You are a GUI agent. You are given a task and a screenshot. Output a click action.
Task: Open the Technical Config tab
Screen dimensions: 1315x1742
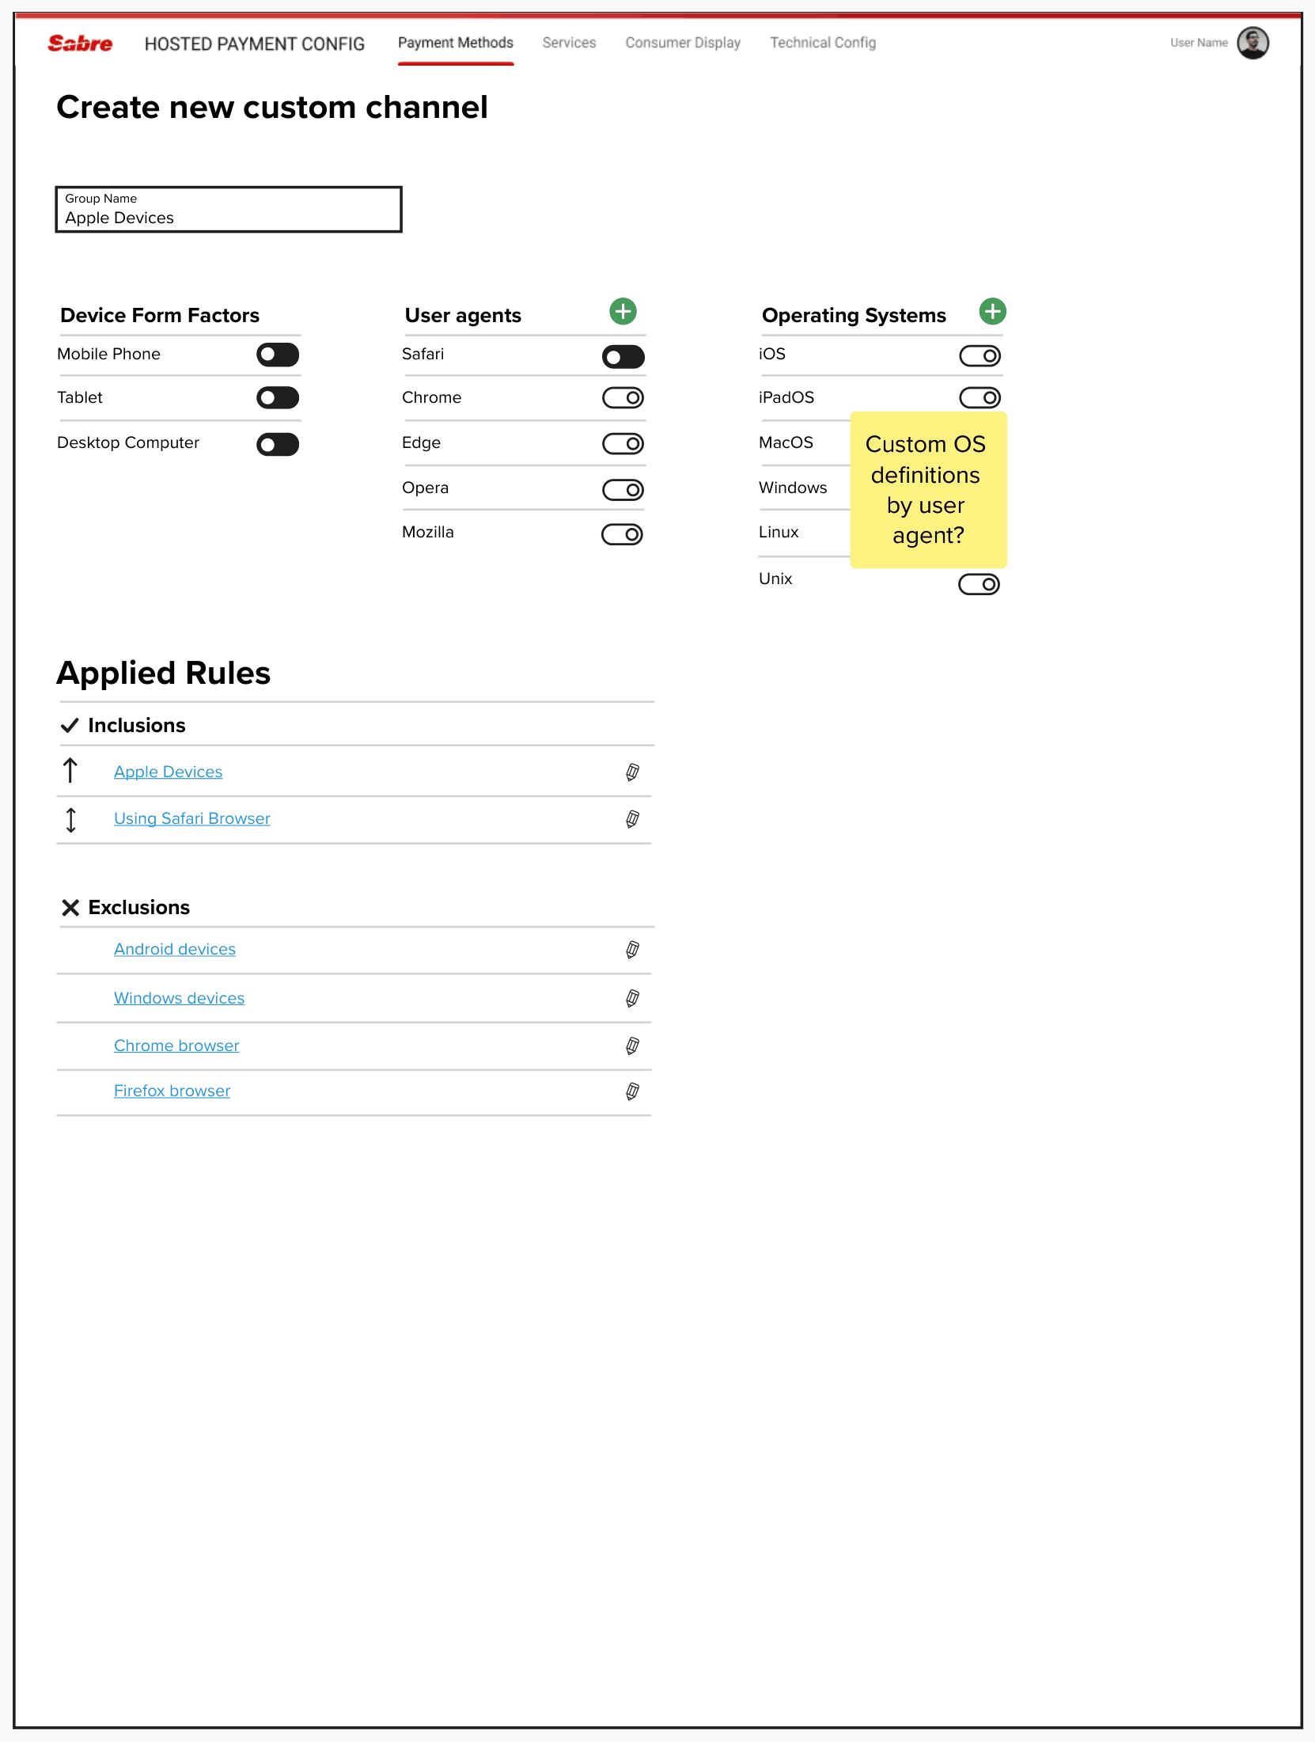(823, 43)
